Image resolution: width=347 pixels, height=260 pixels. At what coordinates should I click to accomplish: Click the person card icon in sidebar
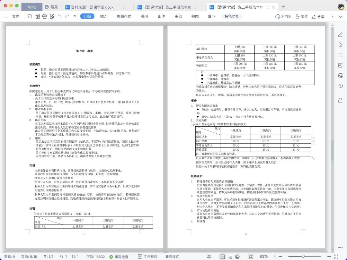click(x=340, y=65)
